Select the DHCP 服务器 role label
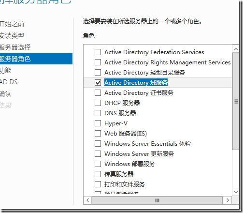Viewport: 243px width, 213px height. tap(122, 103)
